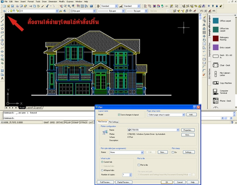The height and width of the screenshot is (185, 237).
Task: Switch to the Plot Settings tab
Action: [113, 122]
